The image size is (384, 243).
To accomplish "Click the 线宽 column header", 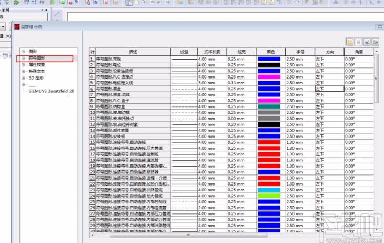I will 241,52.
